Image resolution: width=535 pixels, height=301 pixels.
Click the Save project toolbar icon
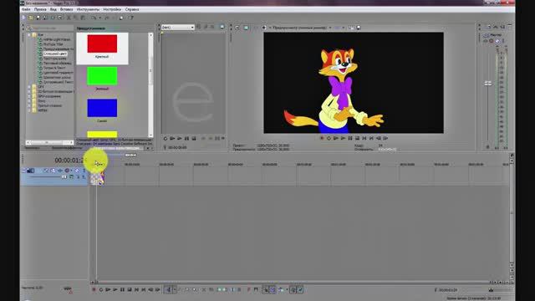[38, 18]
